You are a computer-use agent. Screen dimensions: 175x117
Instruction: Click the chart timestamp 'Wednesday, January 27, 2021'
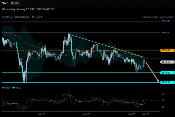tap(28, 9)
